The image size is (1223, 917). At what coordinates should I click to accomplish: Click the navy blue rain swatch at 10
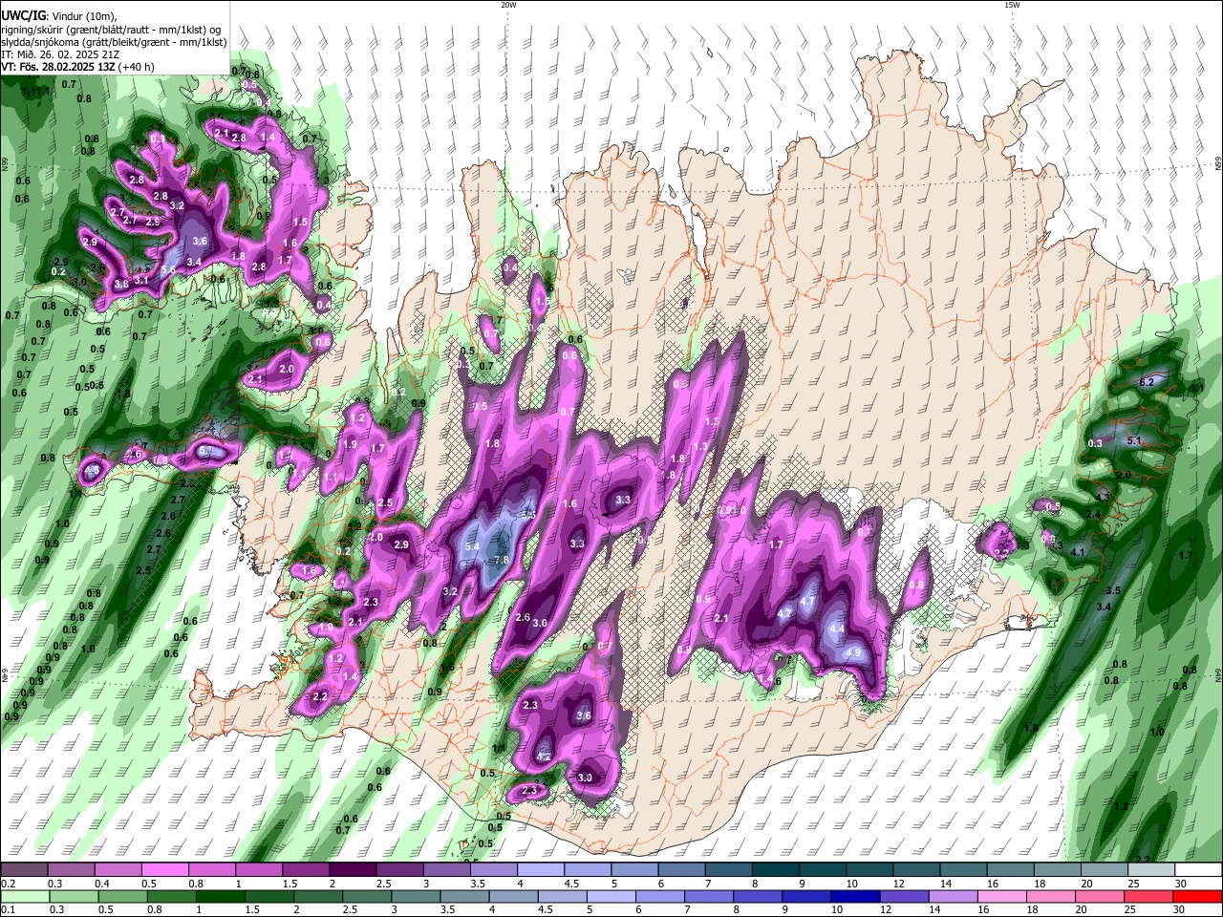tap(853, 896)
